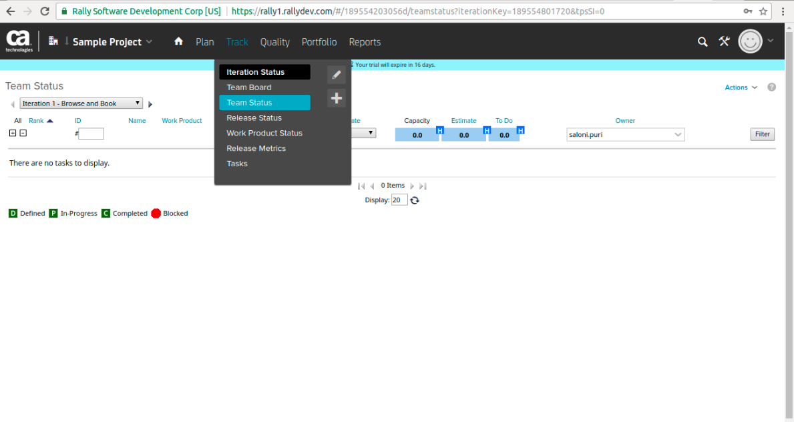Open the Quality menu
The image size is (794, 422).
pos(275,42)
